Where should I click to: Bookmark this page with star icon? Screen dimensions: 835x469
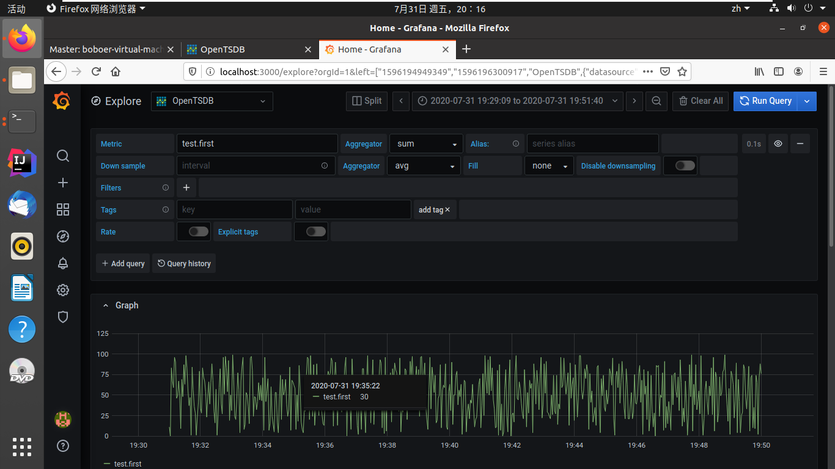[x=682, y=71]
